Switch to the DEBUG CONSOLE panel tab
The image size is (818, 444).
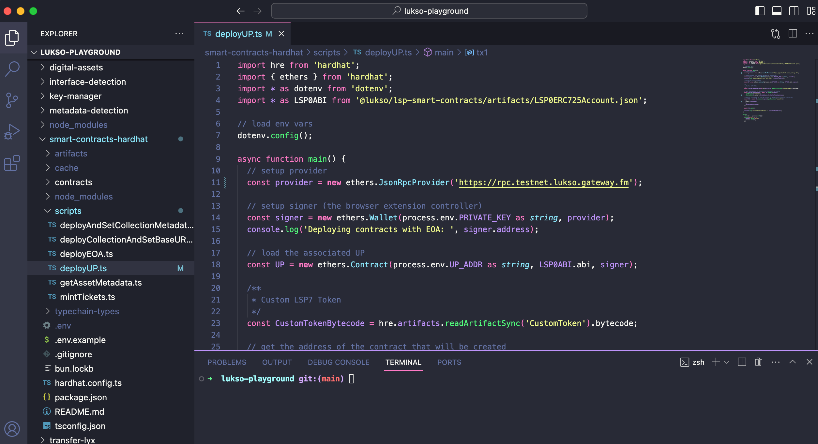[339, 362]
